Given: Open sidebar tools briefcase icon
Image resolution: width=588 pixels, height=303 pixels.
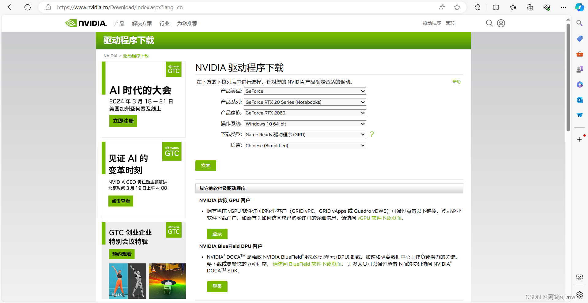Looking at the screenshot, I should point(579,54).
